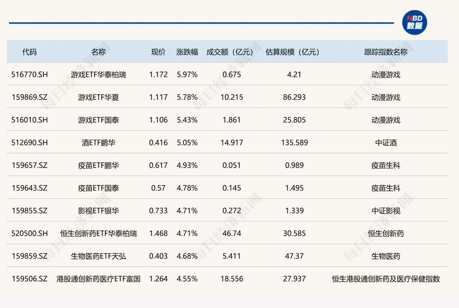
Task: Select scale value 30.585
Action: 294,233
